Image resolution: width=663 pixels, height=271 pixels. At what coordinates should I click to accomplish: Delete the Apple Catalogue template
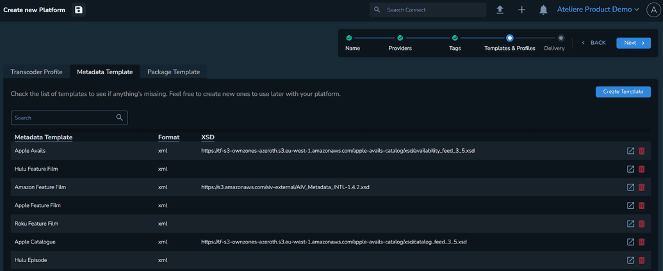(x=641, y=242)
